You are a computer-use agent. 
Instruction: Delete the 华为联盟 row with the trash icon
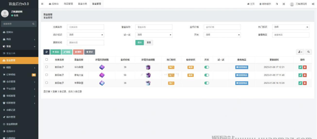[305, 67]
